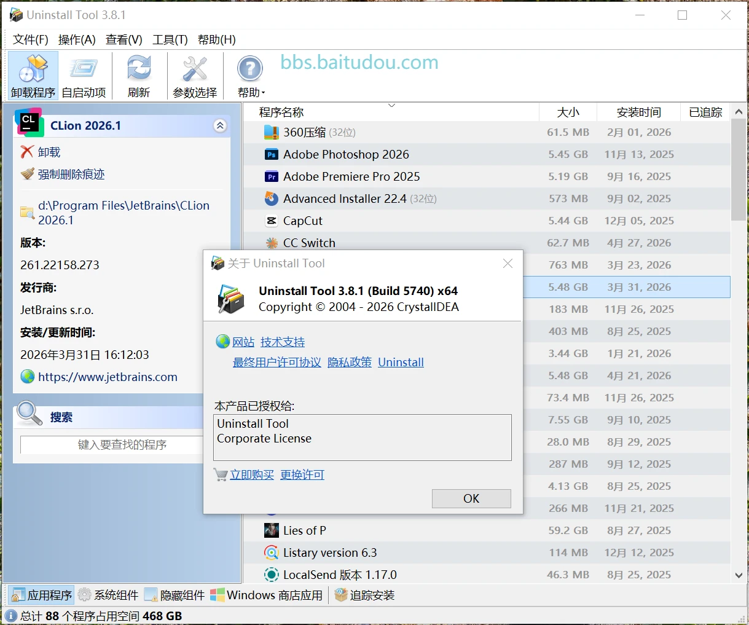Screen dimensions: 749x625
Task: Click the globe icon beside 网站 link
Action: click(223, 341)
